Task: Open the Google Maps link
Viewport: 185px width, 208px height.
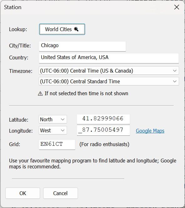Action: [150, 131]
